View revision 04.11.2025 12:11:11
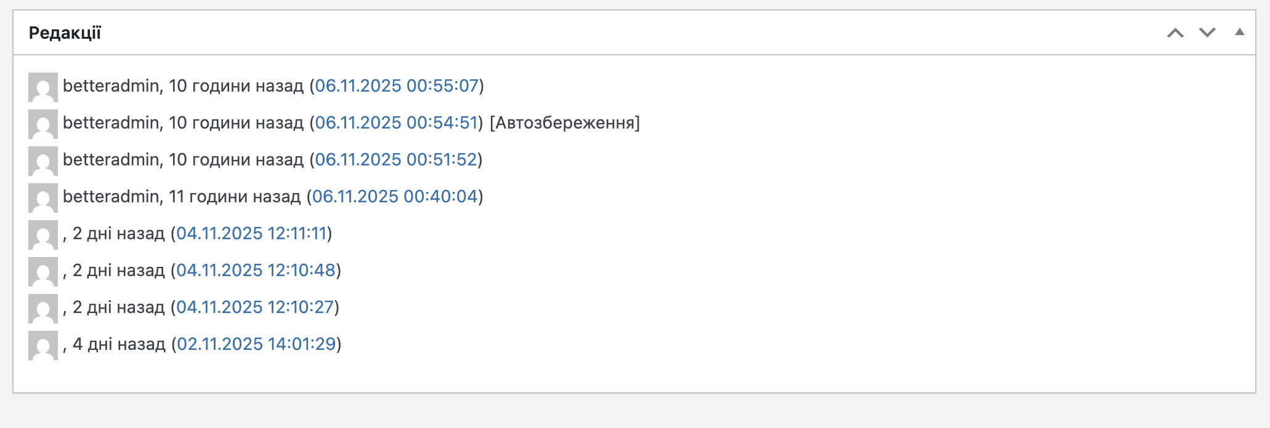The width and height of the screenshot is (1270, 428). [251, 234]
